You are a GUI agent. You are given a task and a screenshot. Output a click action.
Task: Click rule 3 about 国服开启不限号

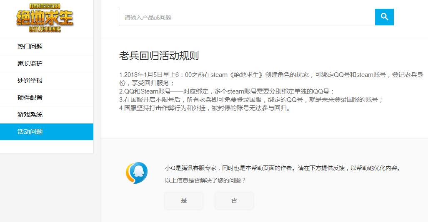tap(250, 100)
